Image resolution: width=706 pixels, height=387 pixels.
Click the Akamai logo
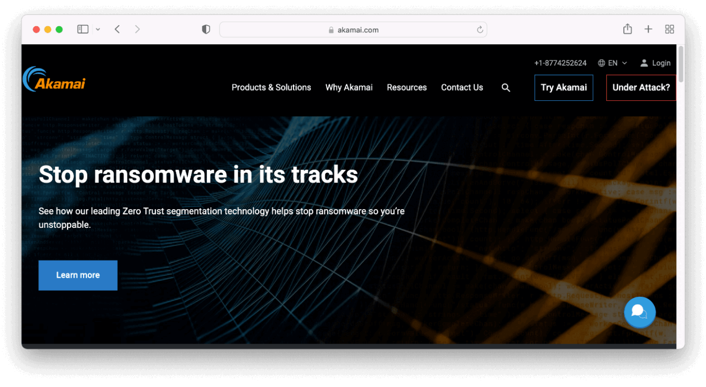coord(54,80)
